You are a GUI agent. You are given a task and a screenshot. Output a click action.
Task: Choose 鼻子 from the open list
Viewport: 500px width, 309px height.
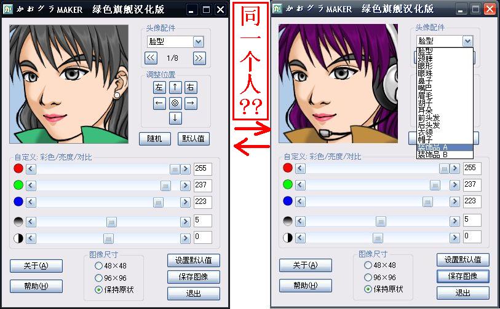pyautogui.click(x=445, y=81)
